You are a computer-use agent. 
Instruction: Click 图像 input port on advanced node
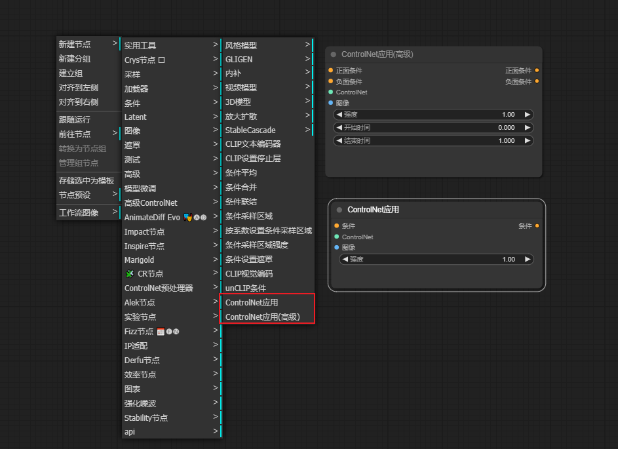pyautogui.click(x=331, y=102)
